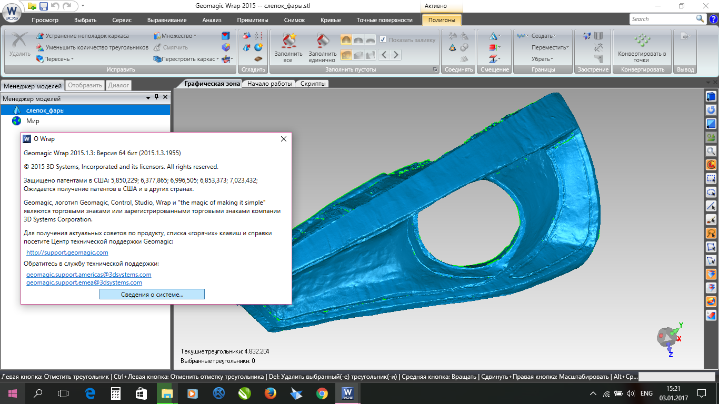Click the emea support email link
Screen dimensions: 719x404
pos(84,282)
